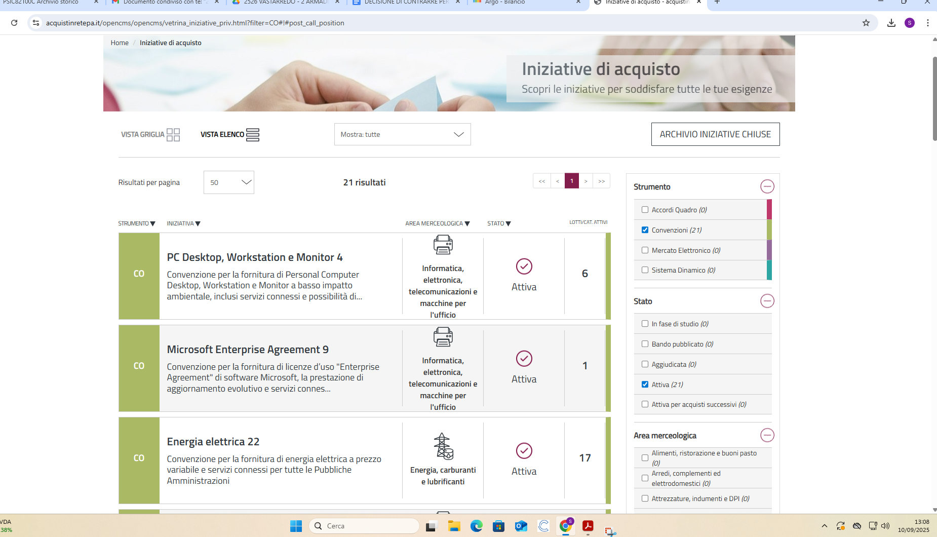Click Attiva checkmark icon for Microsoft Enterprise Agreement
Image resolution: width=937 pixels, height=537 pixels.
pos(524,359)
